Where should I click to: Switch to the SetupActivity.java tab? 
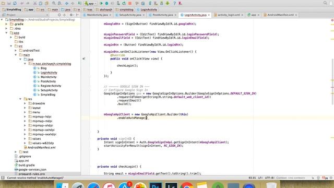coord(130,15)
